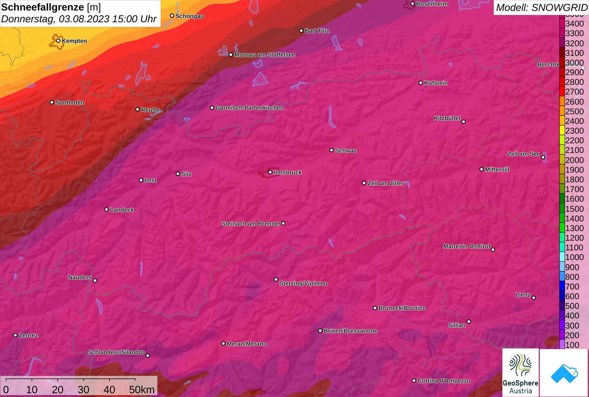Click the 50km scale bar label
The image size is (589, 397).
coord(142,389)
